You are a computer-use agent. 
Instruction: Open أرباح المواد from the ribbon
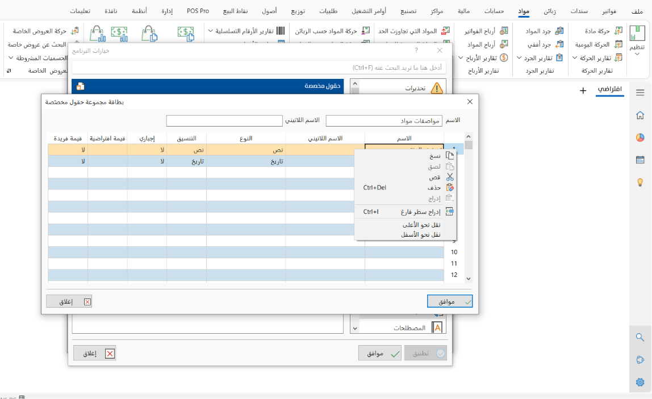(x=487, y=44)
